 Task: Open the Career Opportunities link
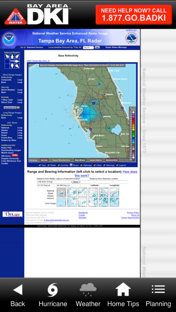(x=130, y=218)
